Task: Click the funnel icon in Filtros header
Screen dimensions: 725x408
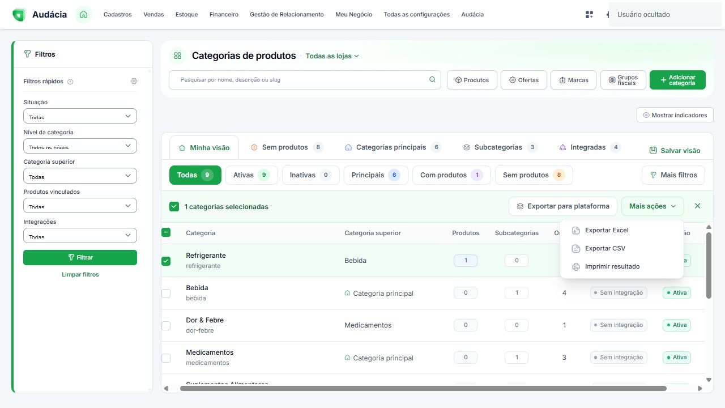Action: point(27,54)
